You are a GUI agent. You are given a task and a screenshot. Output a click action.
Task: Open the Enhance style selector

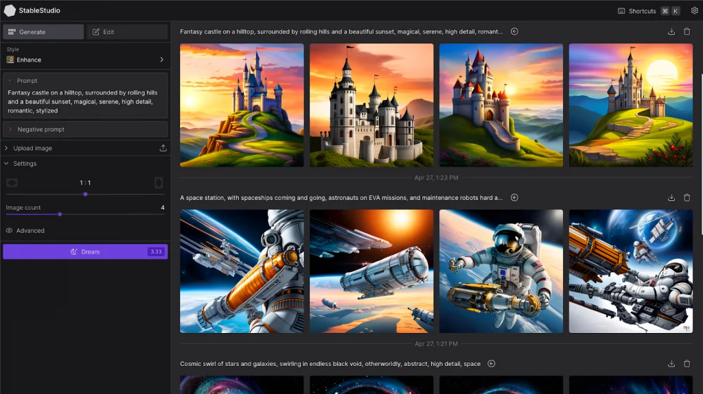[85, 60]
